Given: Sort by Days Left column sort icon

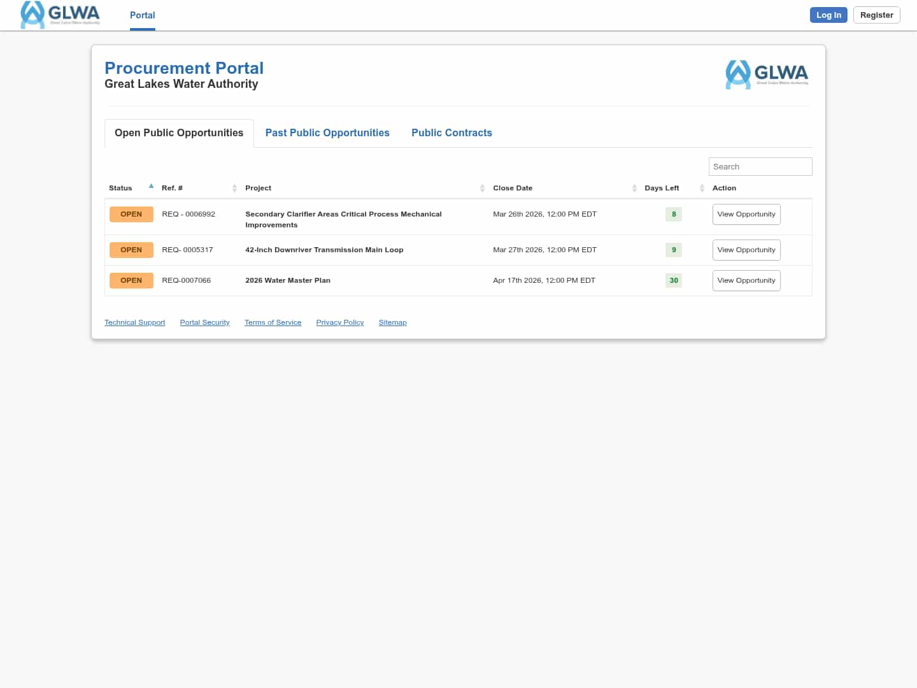Looking at the screenshot, I should click(x=702, y=188).
